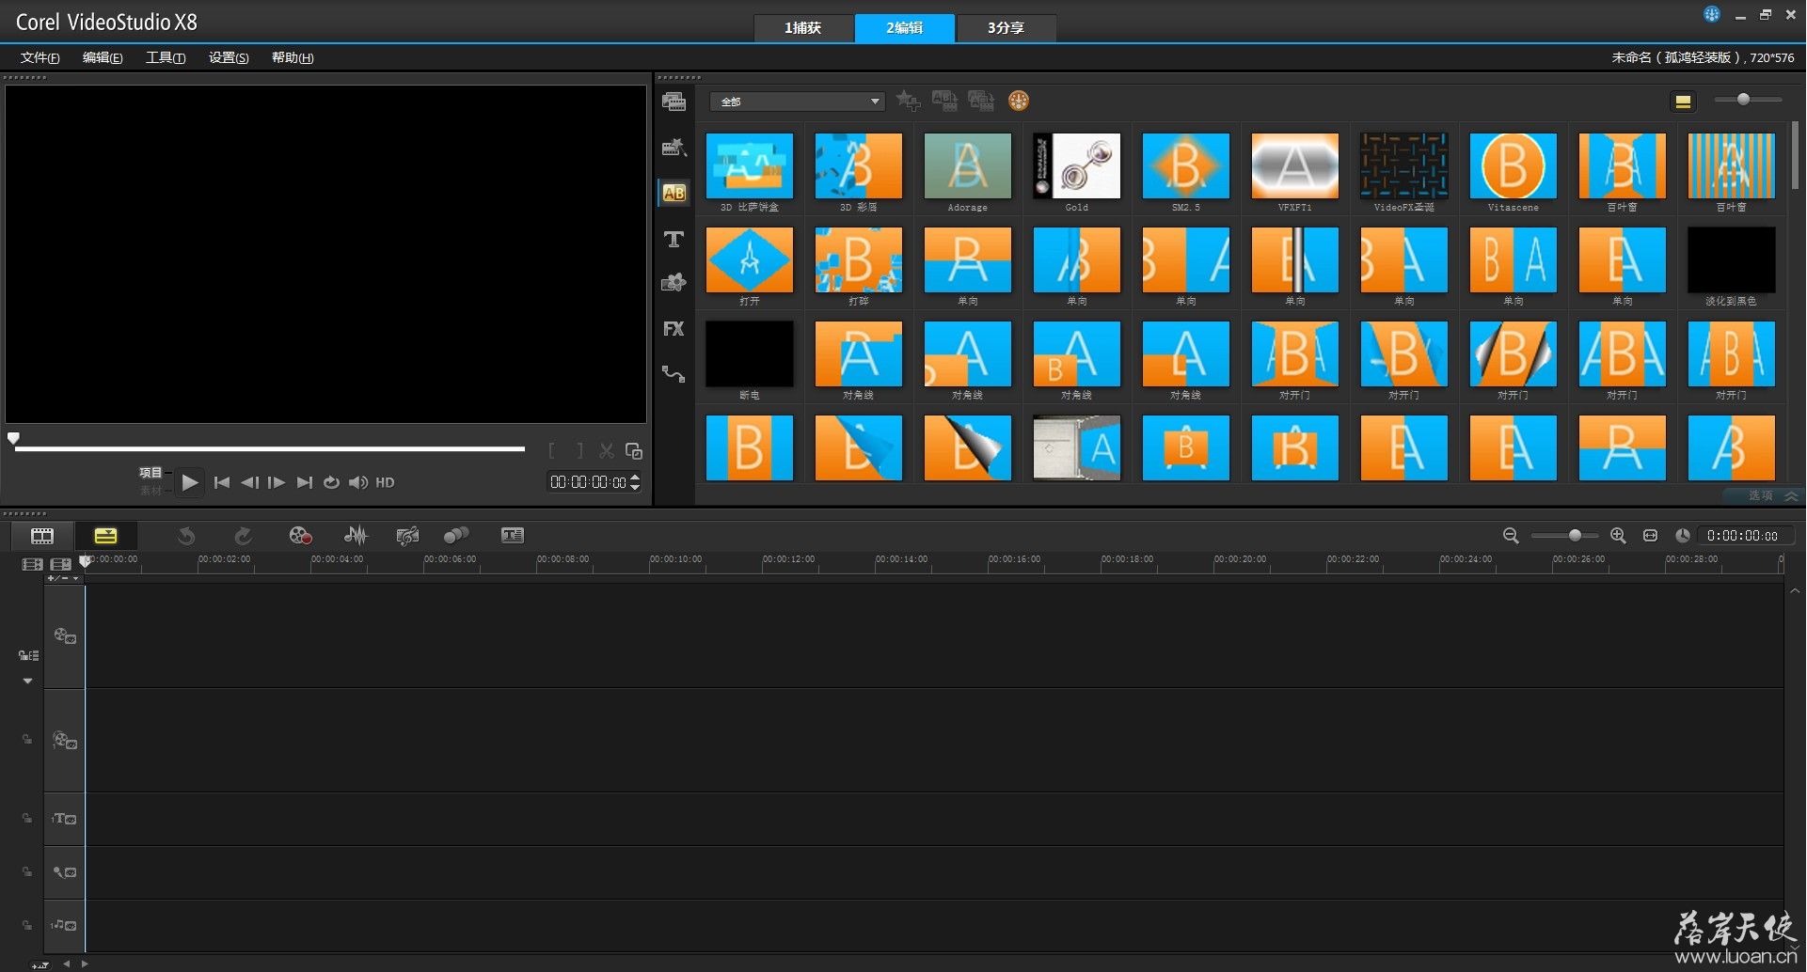Apply random effects to video track icon
1807x972 pixels.
click(981, 101)
